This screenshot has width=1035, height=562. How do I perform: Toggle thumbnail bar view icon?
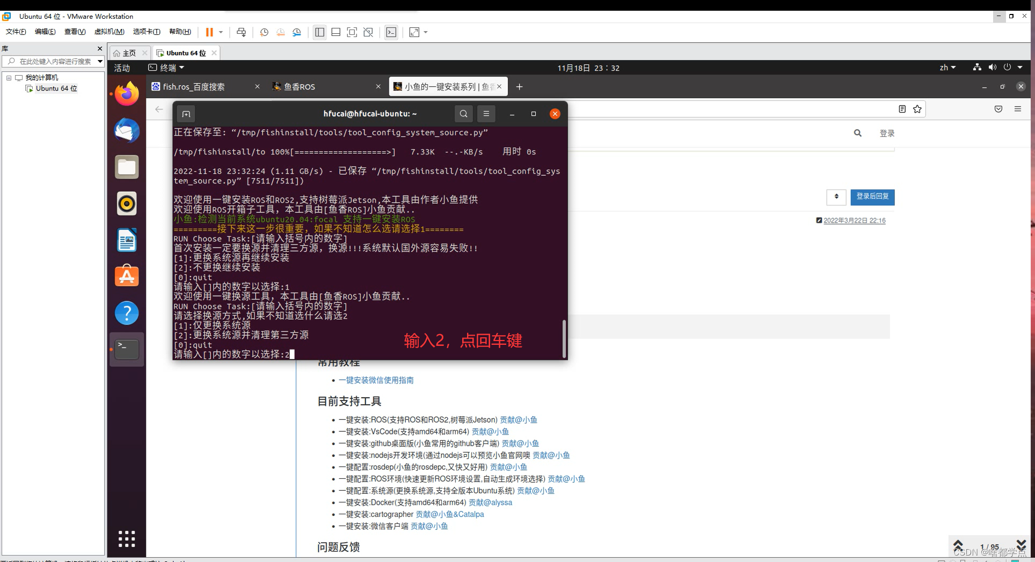(336, 32)
